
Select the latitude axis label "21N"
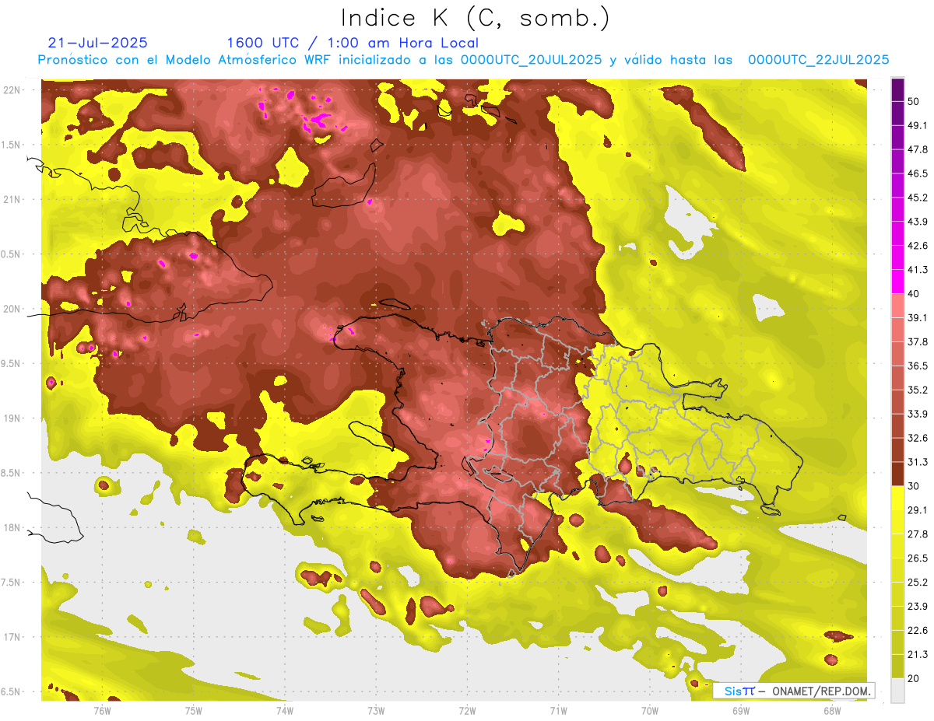point(12,199)
